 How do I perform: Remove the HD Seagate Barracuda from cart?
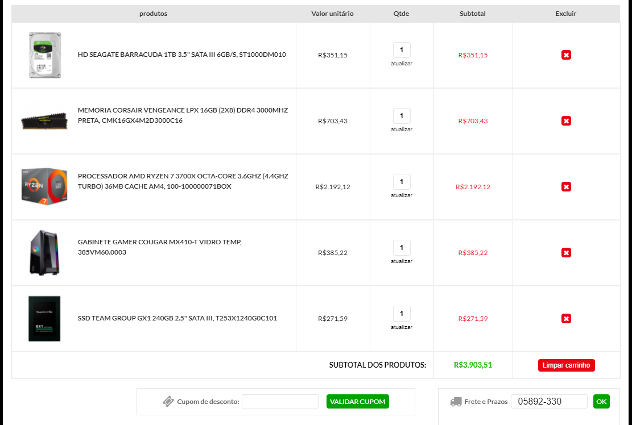[566, 55]
